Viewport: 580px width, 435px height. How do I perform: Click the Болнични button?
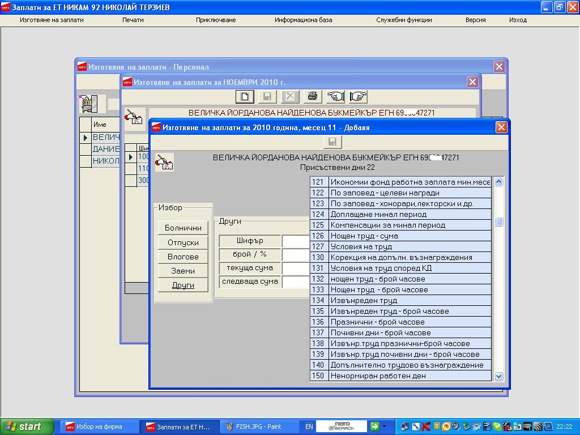pyautogui.click(x=183, y=228)
